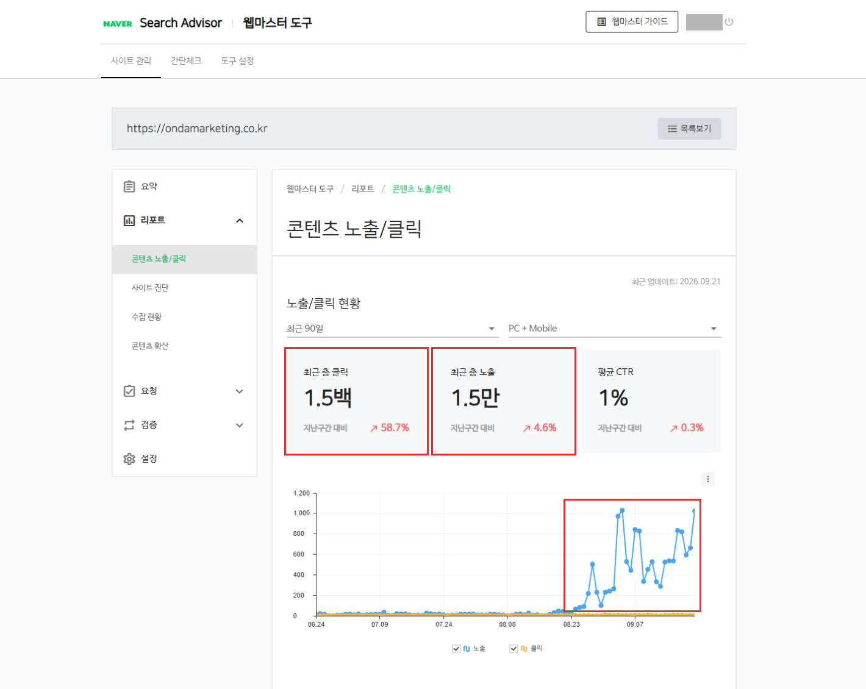Click the 최근 총 노출 summary card

click(x=503, y=401)
